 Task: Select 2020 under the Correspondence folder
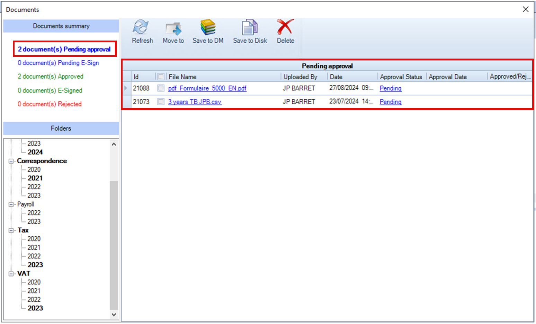34,169
